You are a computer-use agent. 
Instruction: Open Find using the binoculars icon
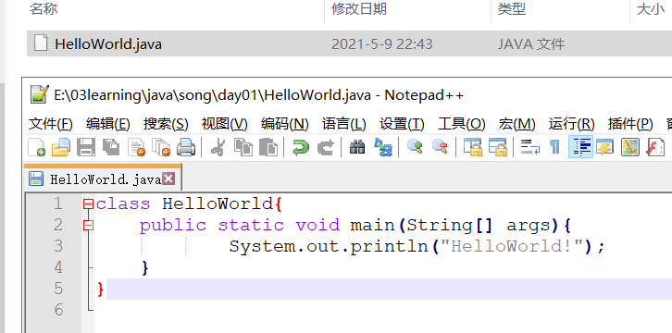pos(357,147)
